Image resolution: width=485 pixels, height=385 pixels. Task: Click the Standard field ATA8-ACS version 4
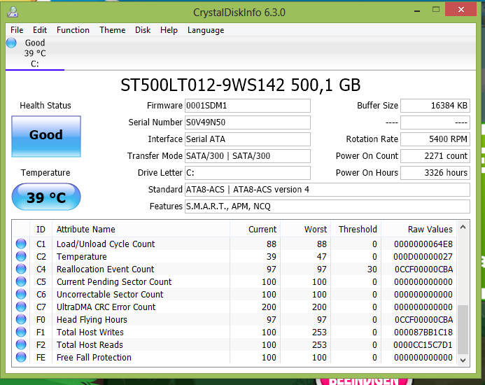coord(328,190)
